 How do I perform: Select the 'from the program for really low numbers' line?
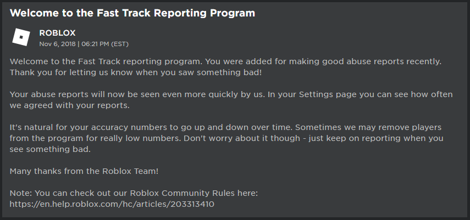tap(226, 139)
